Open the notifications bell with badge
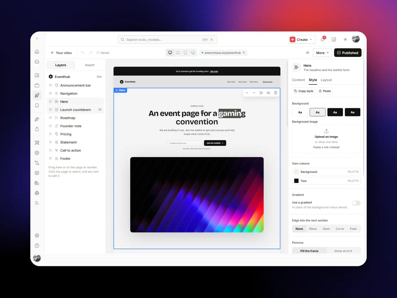397x298 pixels. 323,39
